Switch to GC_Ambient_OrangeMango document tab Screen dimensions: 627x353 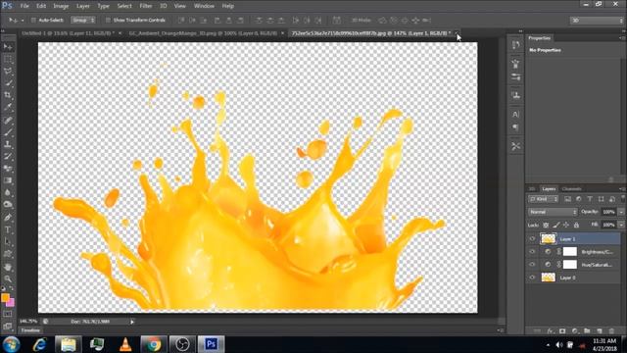tap(203, 33)
